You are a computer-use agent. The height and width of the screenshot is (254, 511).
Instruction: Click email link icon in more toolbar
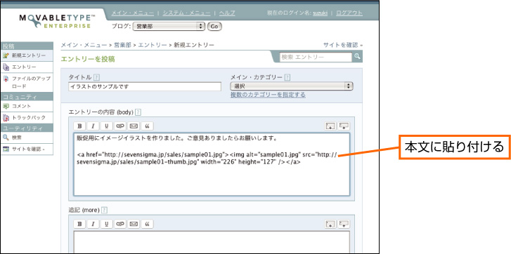(x=134, y=224)
